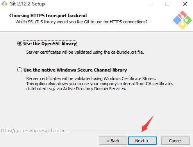Close the Git 2.12.2 Setup window
Viewport: 193px width, 147px height.
(185, 4)
